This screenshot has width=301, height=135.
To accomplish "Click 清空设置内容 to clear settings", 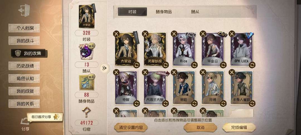I will coord(131,127).
